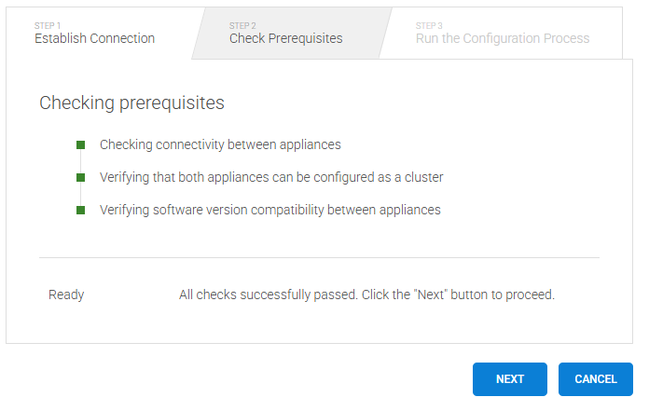Select the cluster configuration verification line
The width and height of the screenshot is (649, 411).
[271, 177]
